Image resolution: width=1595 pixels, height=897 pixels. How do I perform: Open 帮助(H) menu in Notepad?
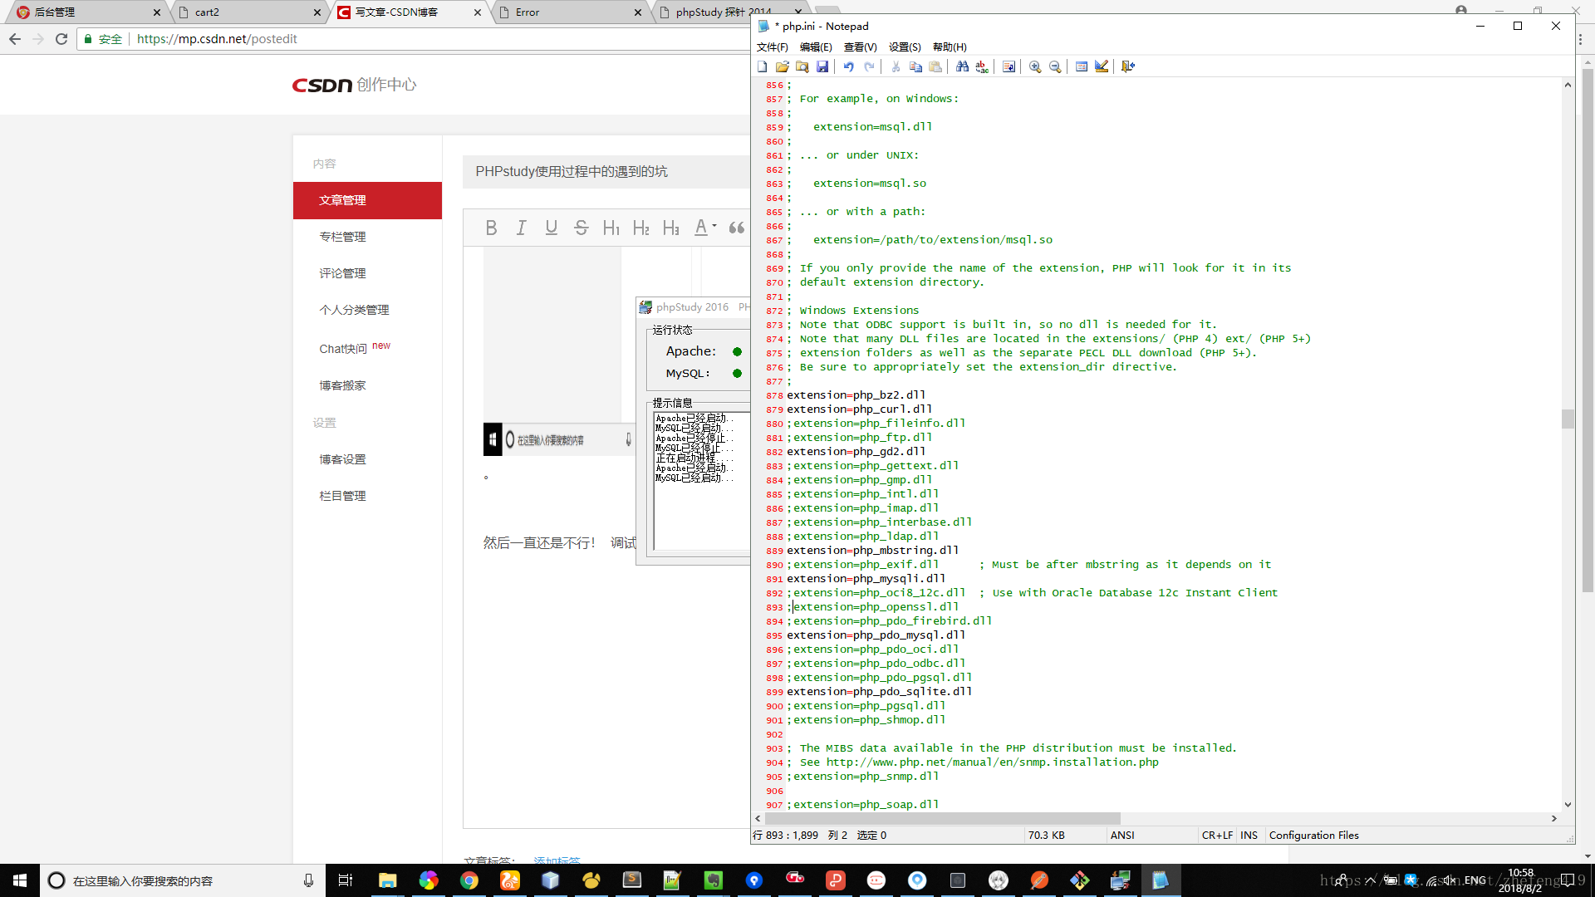950,47
